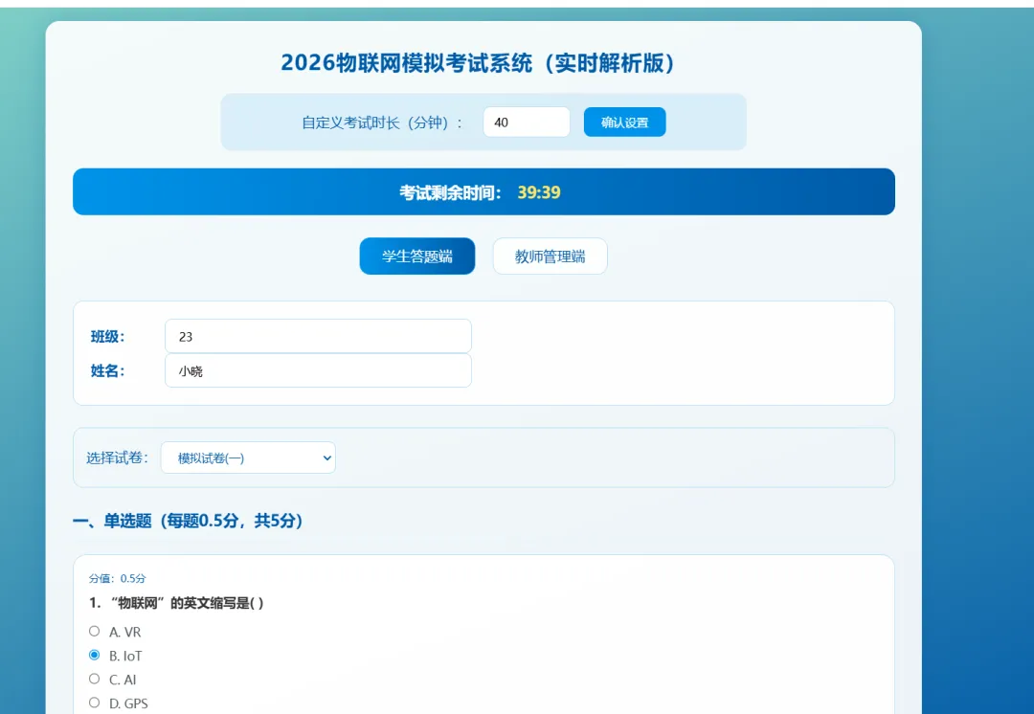Focus the 姓名 input showing 小晓

tap(318, 370)
